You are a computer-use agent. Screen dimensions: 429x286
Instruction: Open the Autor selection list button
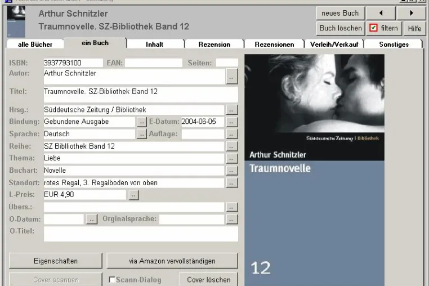(232, 77)
